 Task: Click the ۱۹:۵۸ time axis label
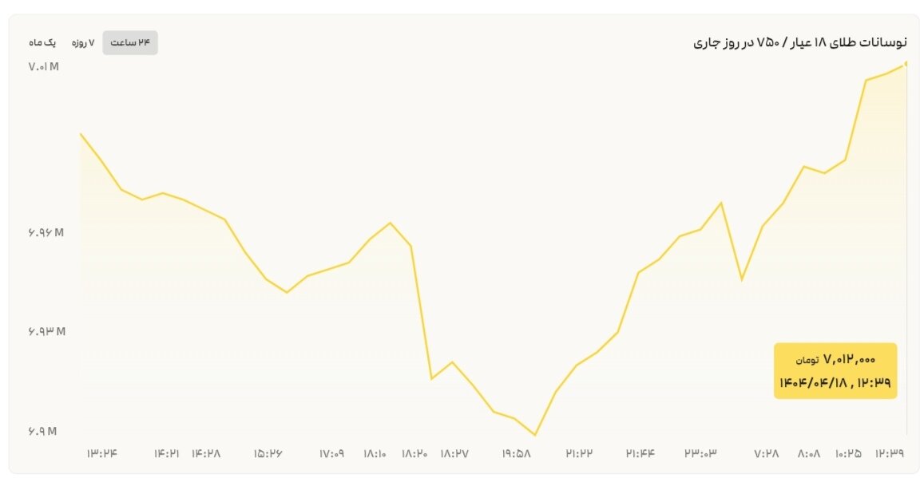(x=517, y=453)
